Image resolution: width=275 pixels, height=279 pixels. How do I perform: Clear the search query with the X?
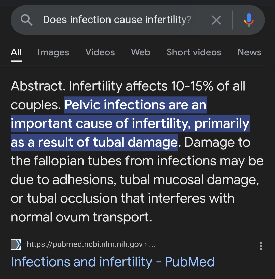tap(216, 20)
